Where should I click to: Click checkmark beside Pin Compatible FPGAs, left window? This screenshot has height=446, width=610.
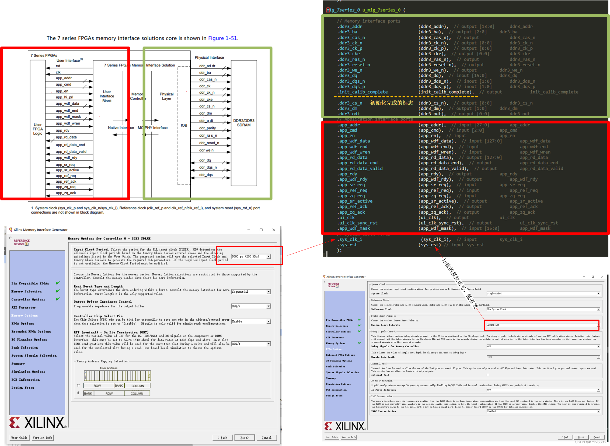(x=58, y=283)
